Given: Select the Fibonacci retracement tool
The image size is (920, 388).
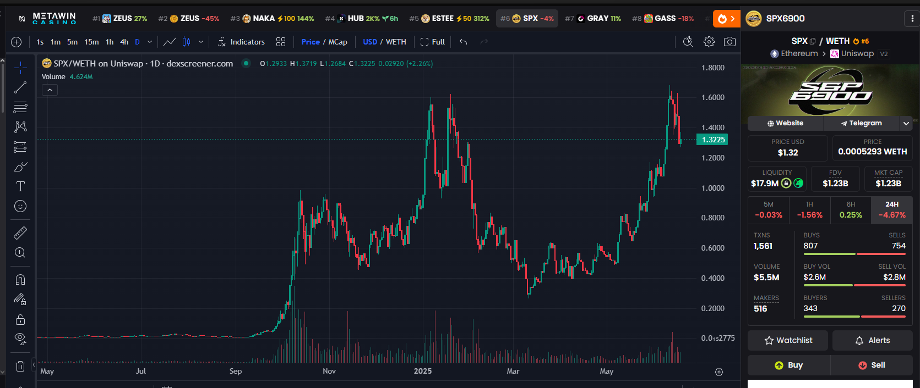Looking at the screenshot, I should (20, 107).
